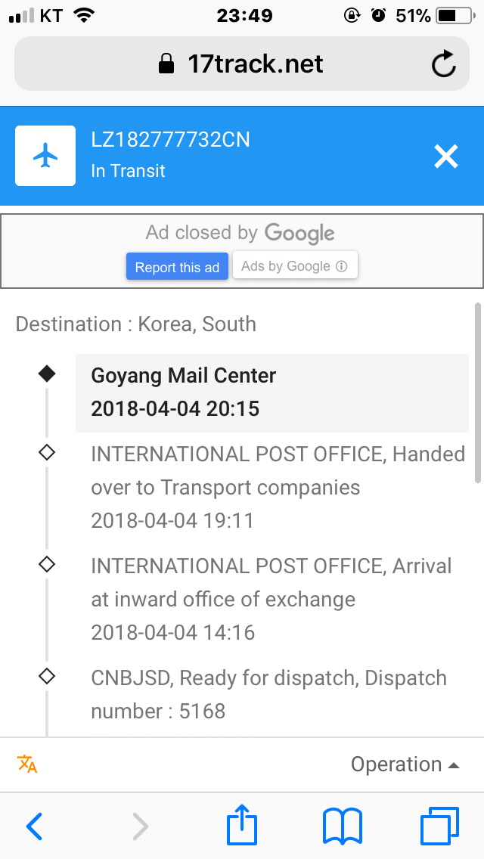Click the Report this ad button

coord(177,267)
